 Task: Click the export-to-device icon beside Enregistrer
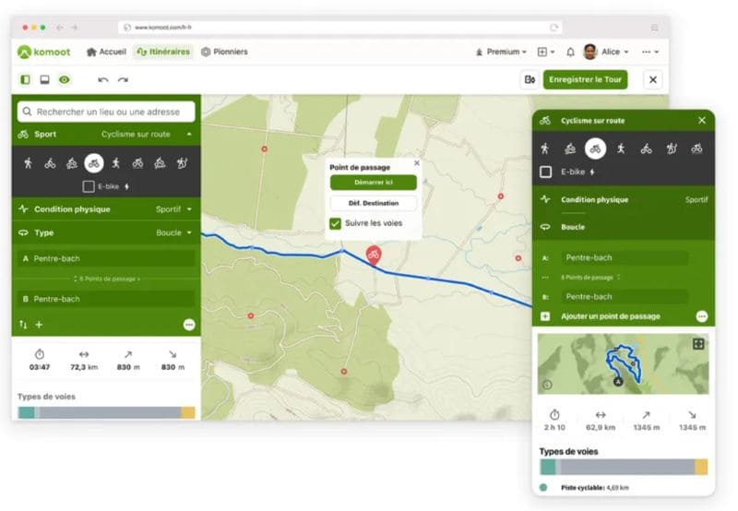click(530, 79)
